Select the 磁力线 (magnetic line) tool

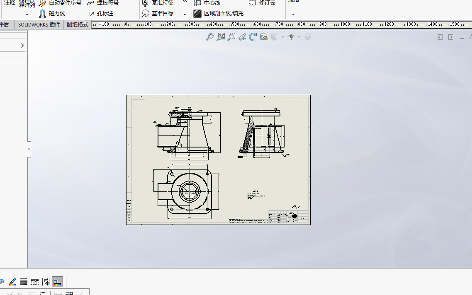52,14
